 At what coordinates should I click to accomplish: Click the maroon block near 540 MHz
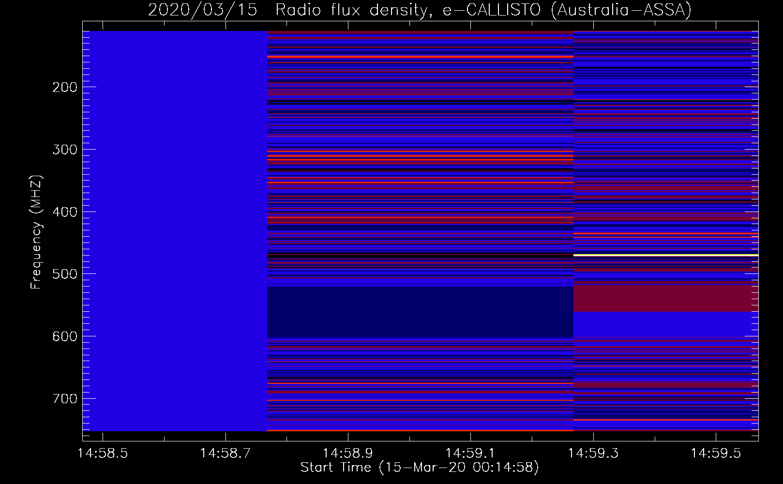(x=666, y=299)
